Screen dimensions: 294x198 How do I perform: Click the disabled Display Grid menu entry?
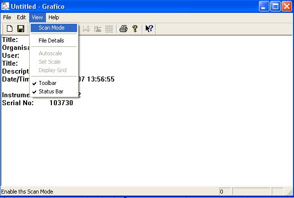(54, 70)
